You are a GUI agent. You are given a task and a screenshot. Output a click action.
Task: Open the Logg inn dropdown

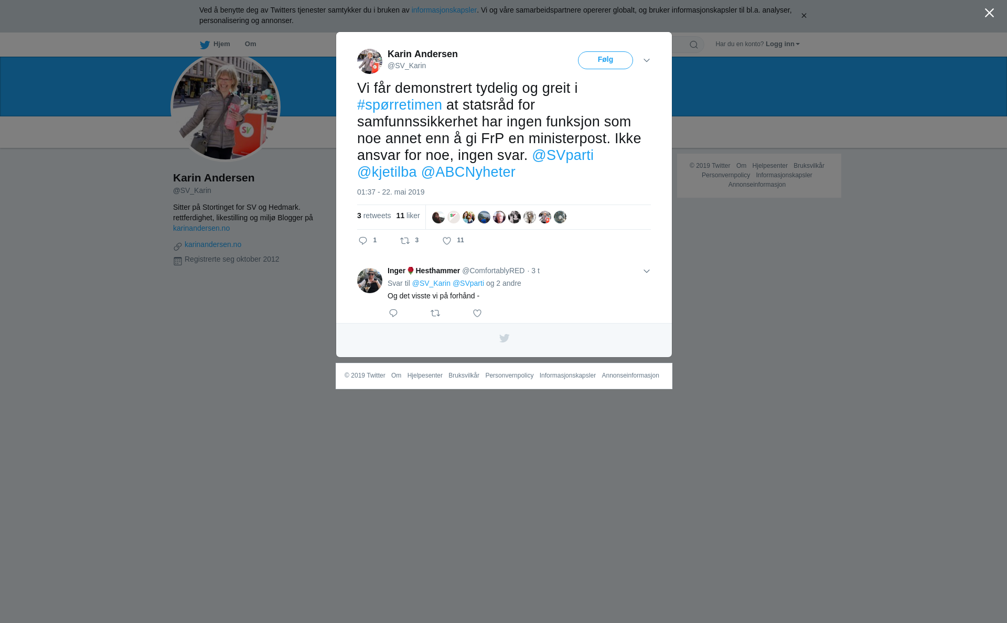pos(783,44)
